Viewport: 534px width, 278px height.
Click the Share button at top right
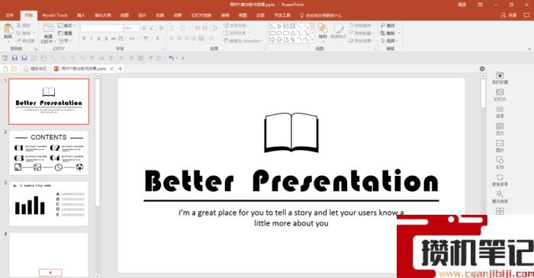point(509,15)
